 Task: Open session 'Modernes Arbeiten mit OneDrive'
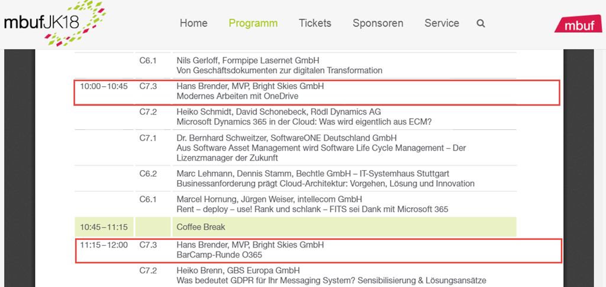tap(237, 96)
